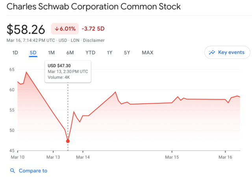Switch to the 1D time range
The height and width of the screenshot is (177, 252).
coord(15,53)
